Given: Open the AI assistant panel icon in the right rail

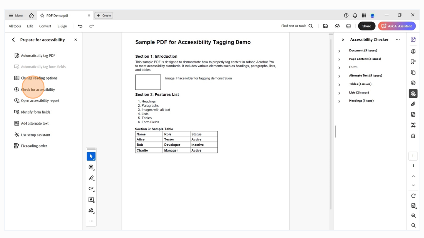Looking at the screenshot, I should [413, 40].
